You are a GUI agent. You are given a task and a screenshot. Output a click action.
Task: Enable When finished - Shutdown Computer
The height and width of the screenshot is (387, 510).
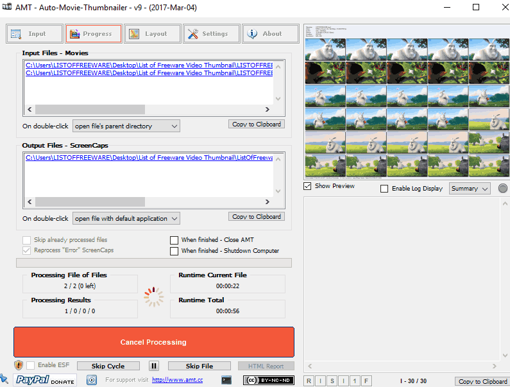tap(174, 251)
